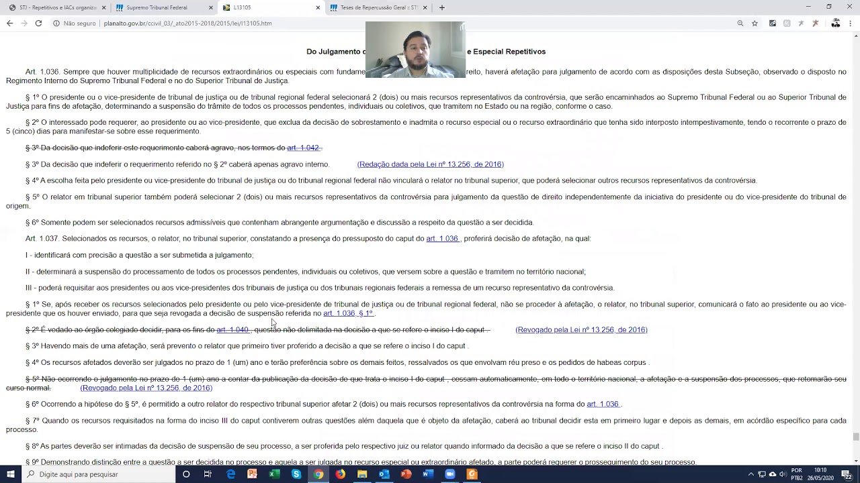The height and width of the screenshot is (483, 860).
Task: Open a new browser tab
Action: (441, 7)
